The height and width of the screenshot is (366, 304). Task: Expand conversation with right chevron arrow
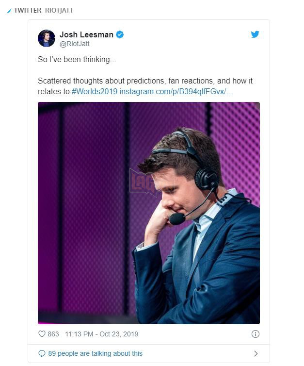coord(256,354)
